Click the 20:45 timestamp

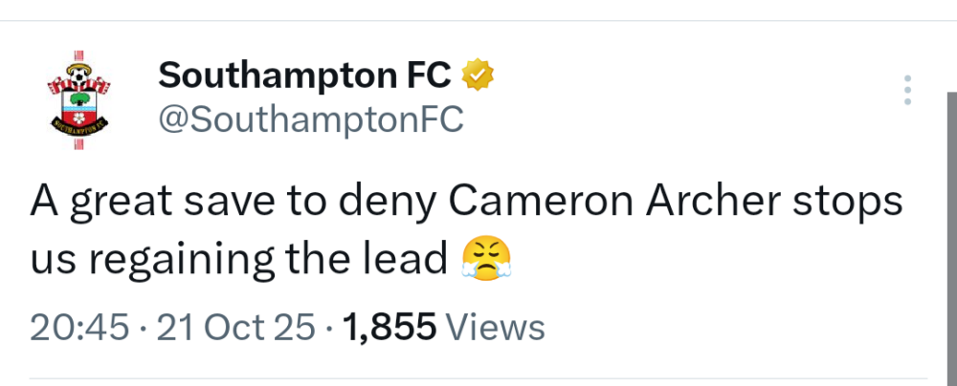coord(79,327)
